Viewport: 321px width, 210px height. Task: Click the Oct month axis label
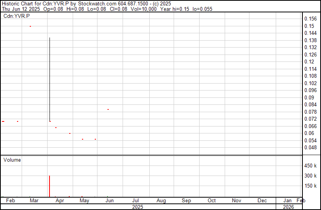pyautogui.click(x=212, y=201)
